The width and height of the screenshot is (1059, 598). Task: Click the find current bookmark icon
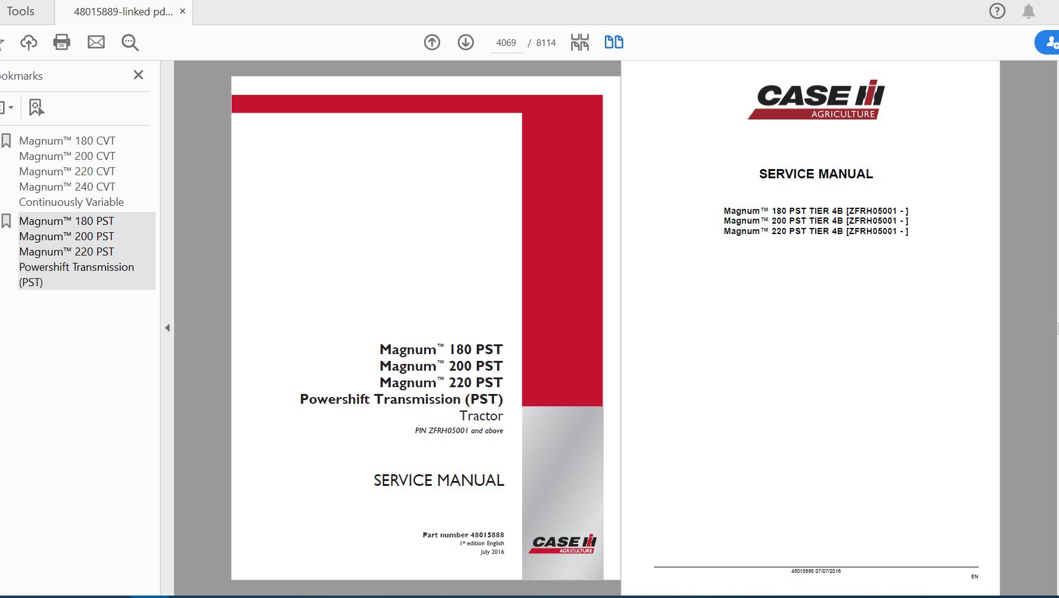[36, 108]
